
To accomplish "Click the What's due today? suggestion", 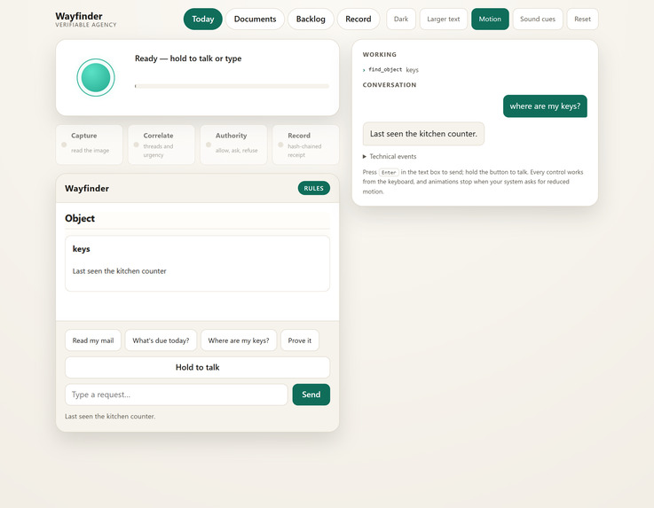I will pos(161,340).
